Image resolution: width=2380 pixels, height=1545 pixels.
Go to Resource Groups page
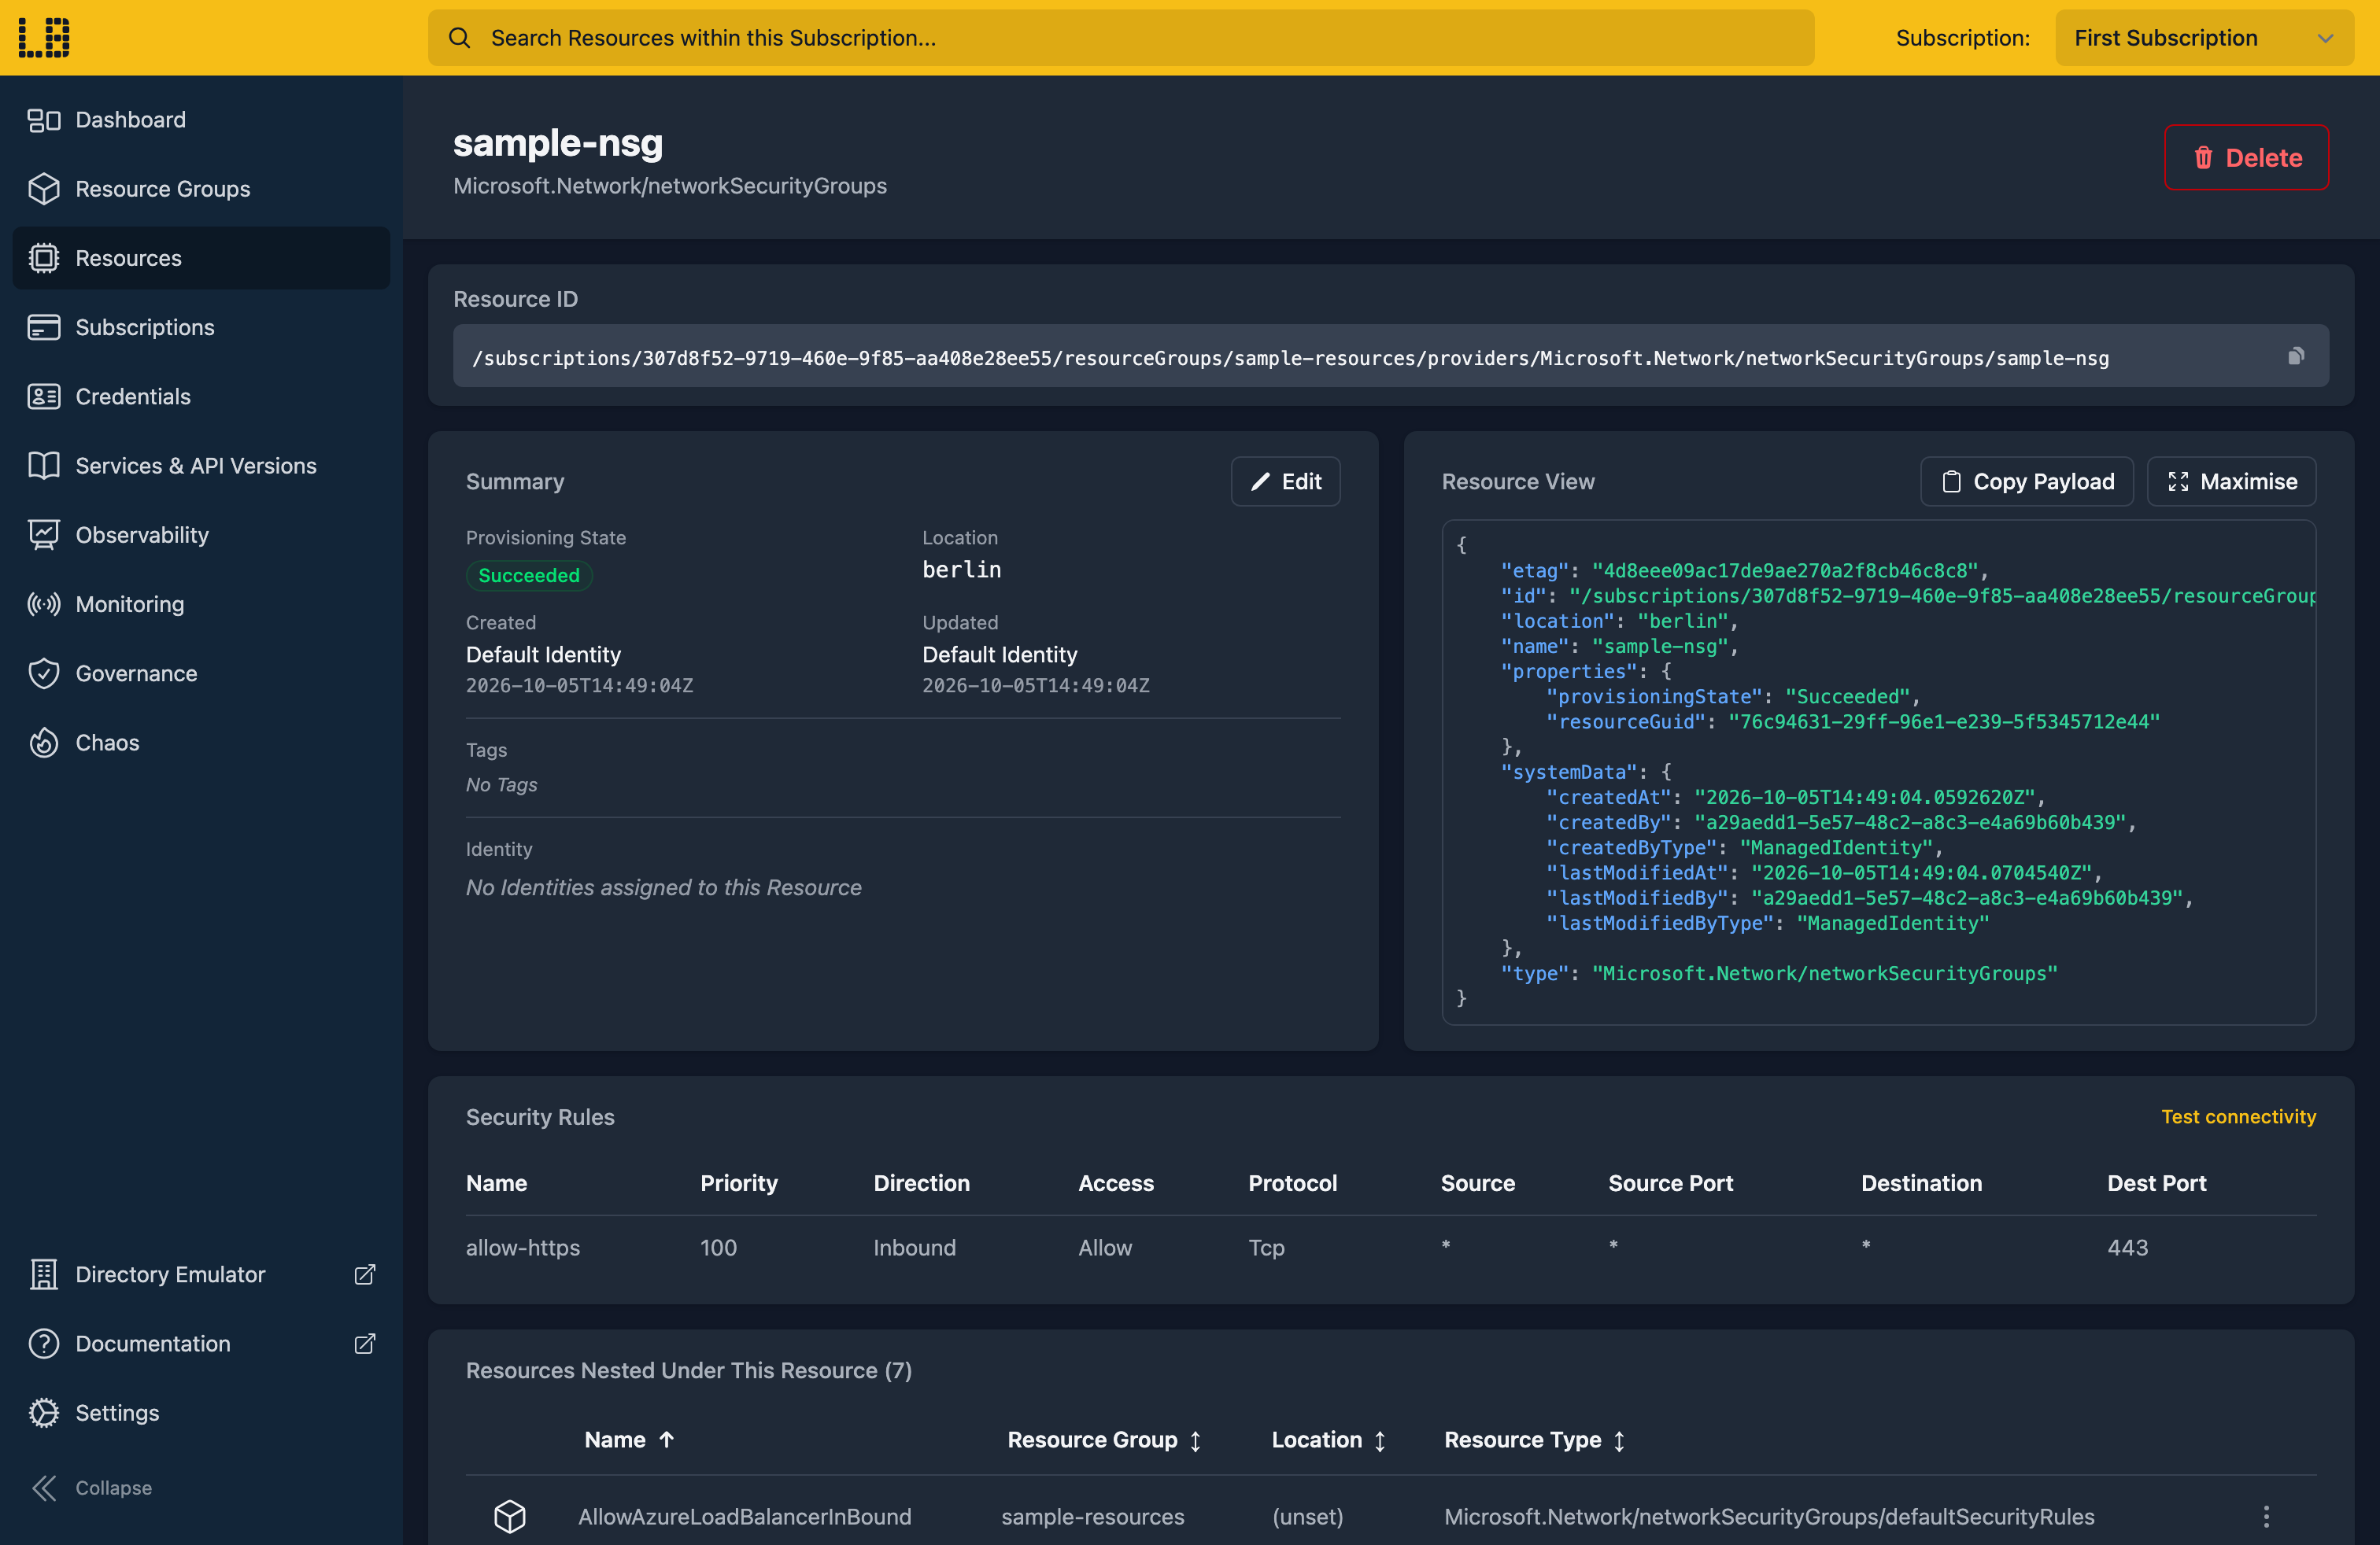point(201,189)
